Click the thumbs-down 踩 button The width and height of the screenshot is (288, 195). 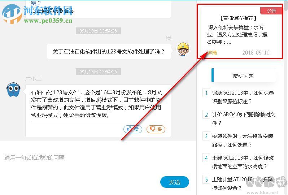[x=156, y=129]
